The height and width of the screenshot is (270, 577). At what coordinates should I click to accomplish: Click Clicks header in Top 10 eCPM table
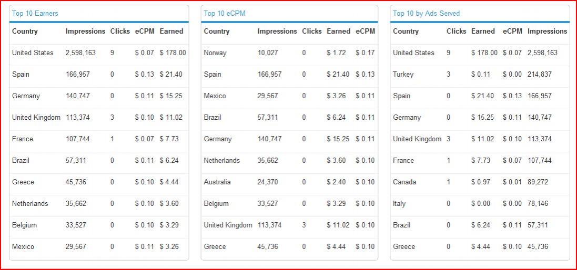[x=311, y=31]
